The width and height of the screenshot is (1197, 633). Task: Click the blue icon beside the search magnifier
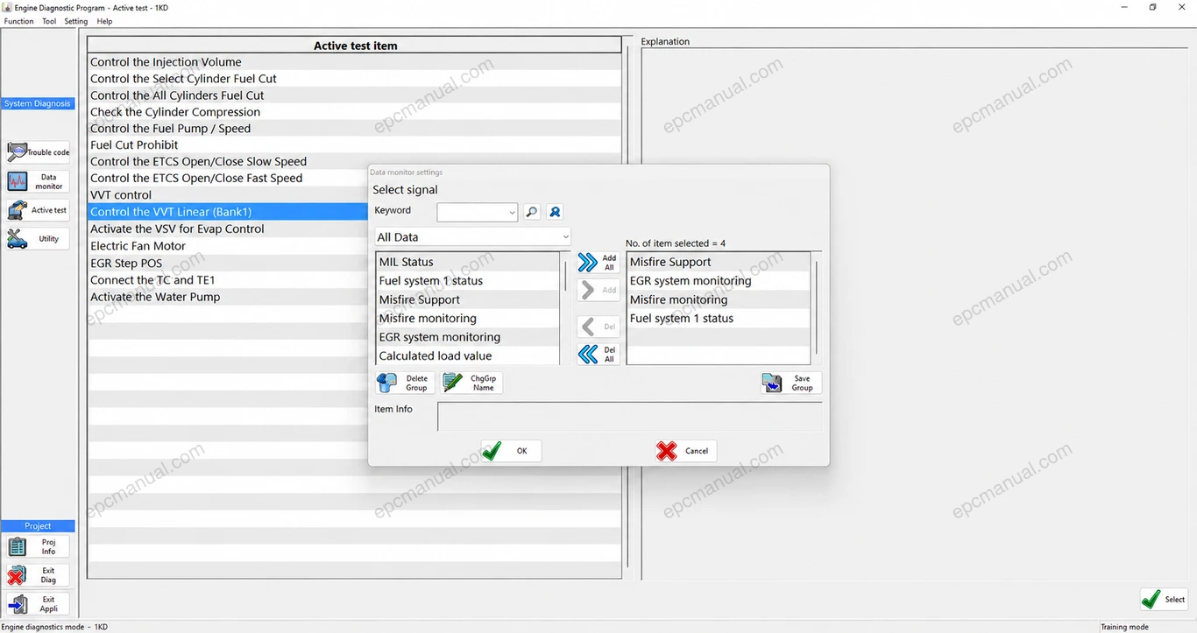tap(555, 212)
